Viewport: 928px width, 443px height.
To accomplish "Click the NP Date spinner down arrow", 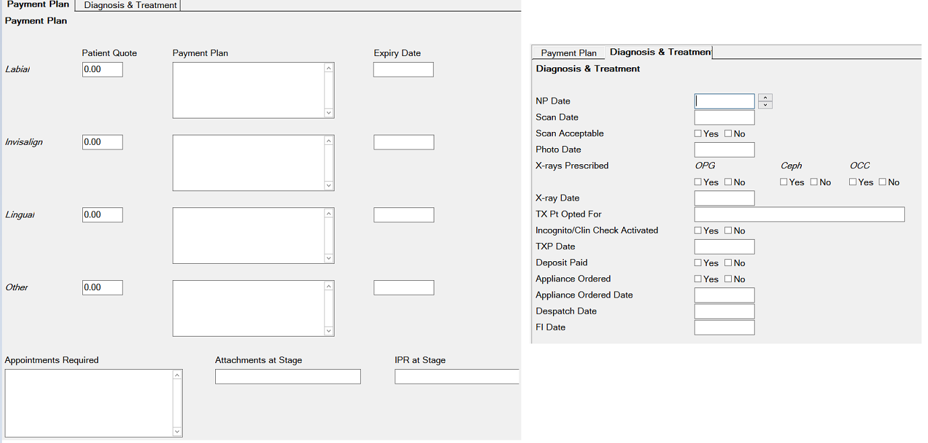I will tap(765, 104).
